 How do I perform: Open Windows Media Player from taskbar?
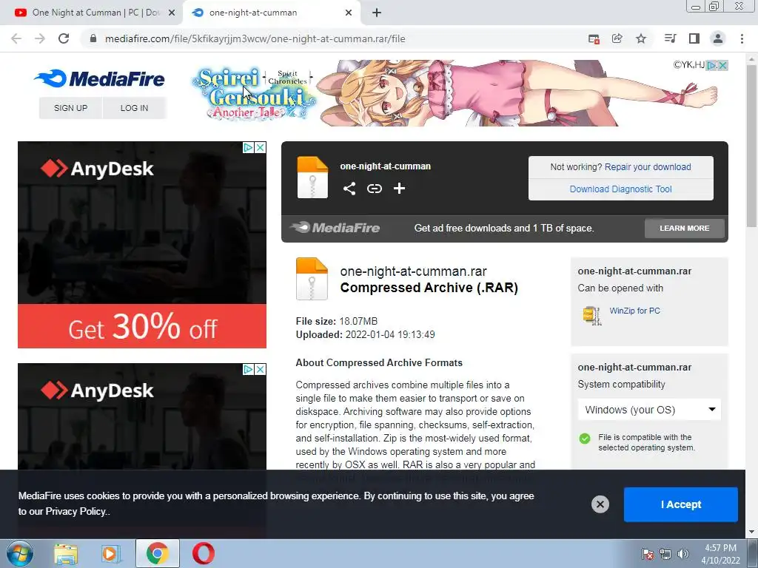[x=111, y=554]
